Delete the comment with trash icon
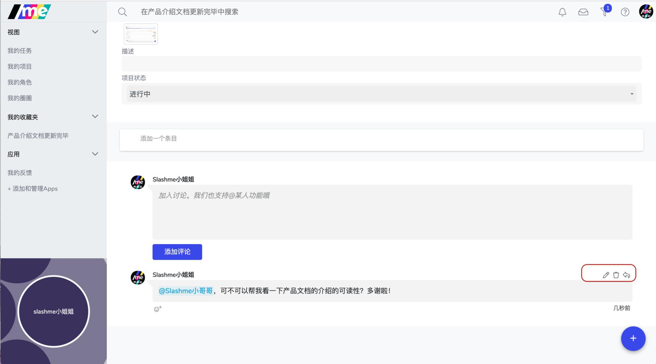 [x=616, y=275]
